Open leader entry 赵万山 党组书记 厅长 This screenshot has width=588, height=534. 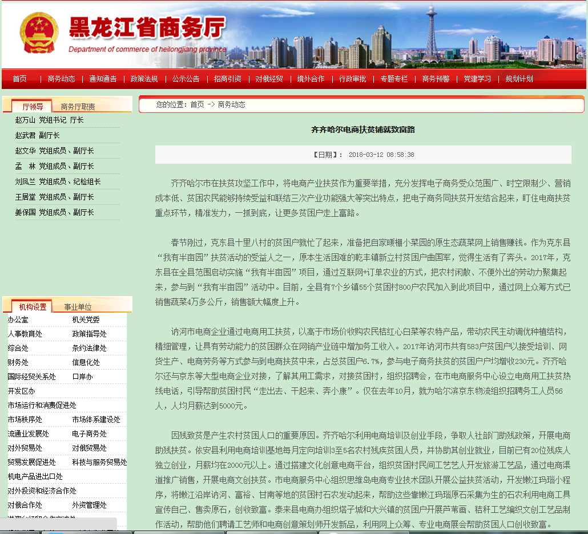pyautogui.click(x=50, y=120)
